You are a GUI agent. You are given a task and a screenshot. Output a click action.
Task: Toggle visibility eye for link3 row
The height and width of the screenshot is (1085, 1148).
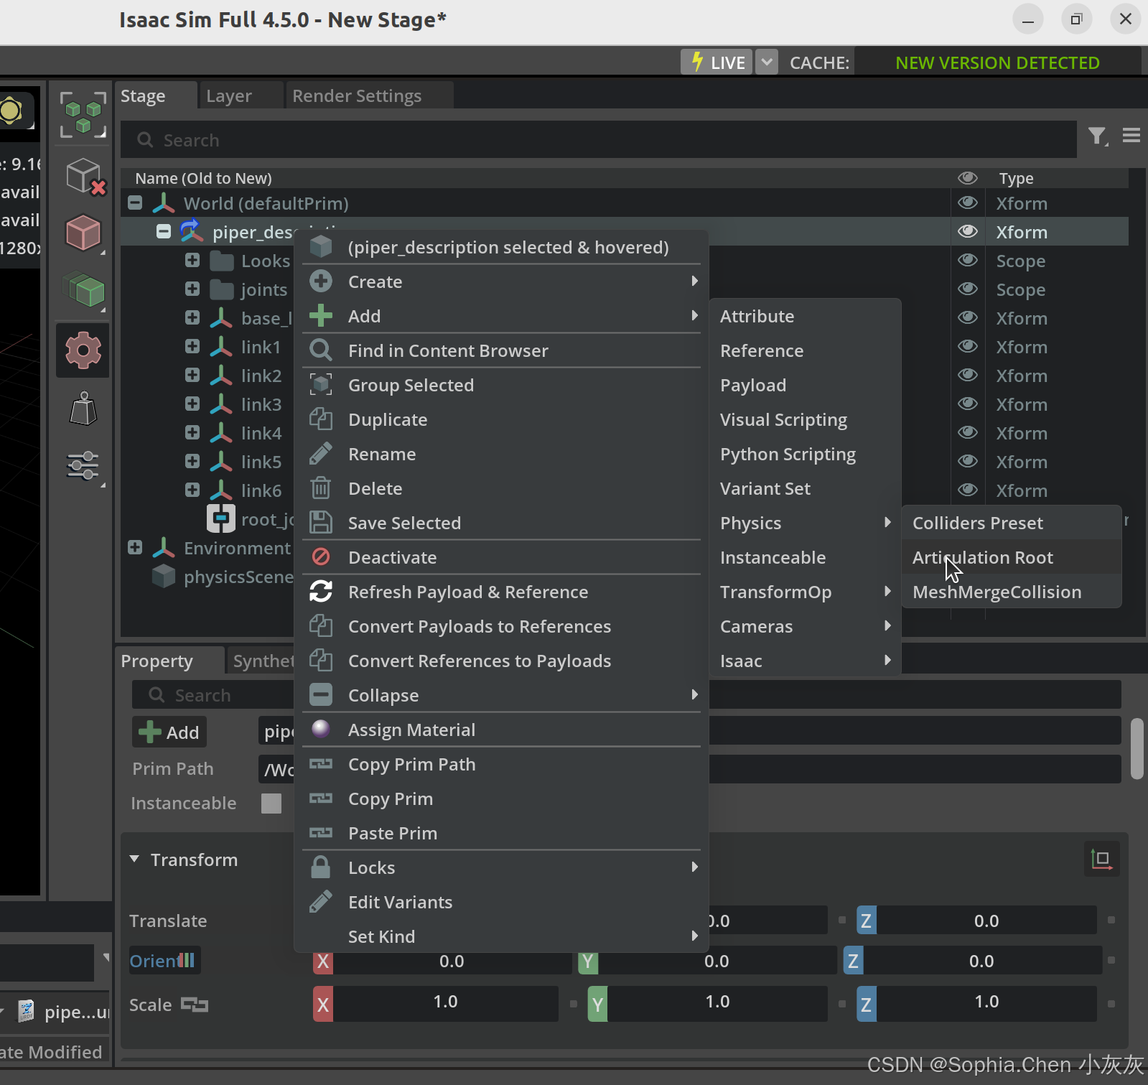click(968, 404)
